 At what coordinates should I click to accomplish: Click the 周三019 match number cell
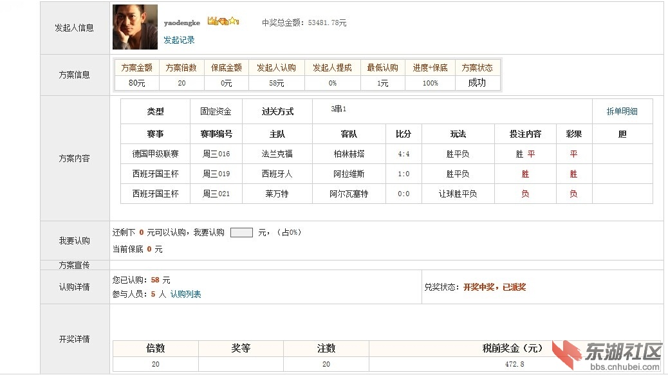pyautogui.click(x=216, y=174)
